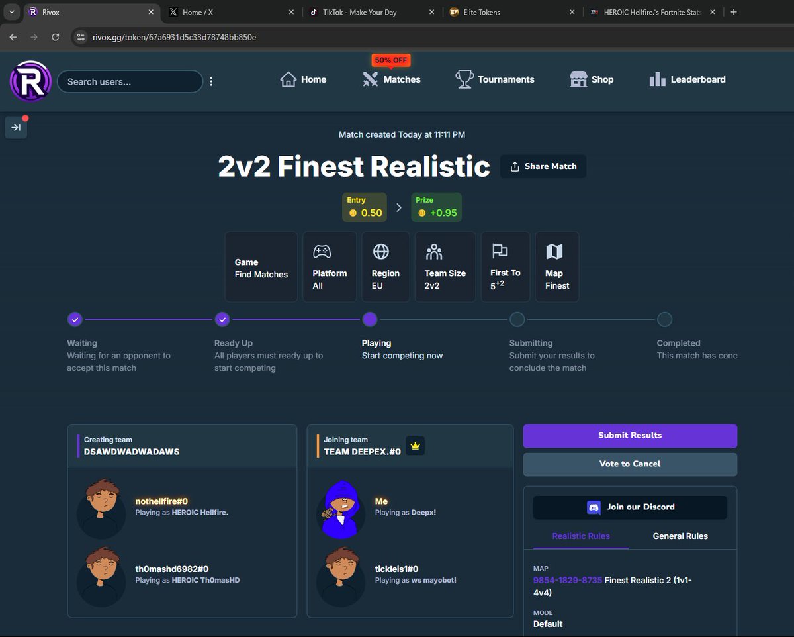Click the people icon in the Team Size card
This screenshot has height=637, width=794.
433,252
